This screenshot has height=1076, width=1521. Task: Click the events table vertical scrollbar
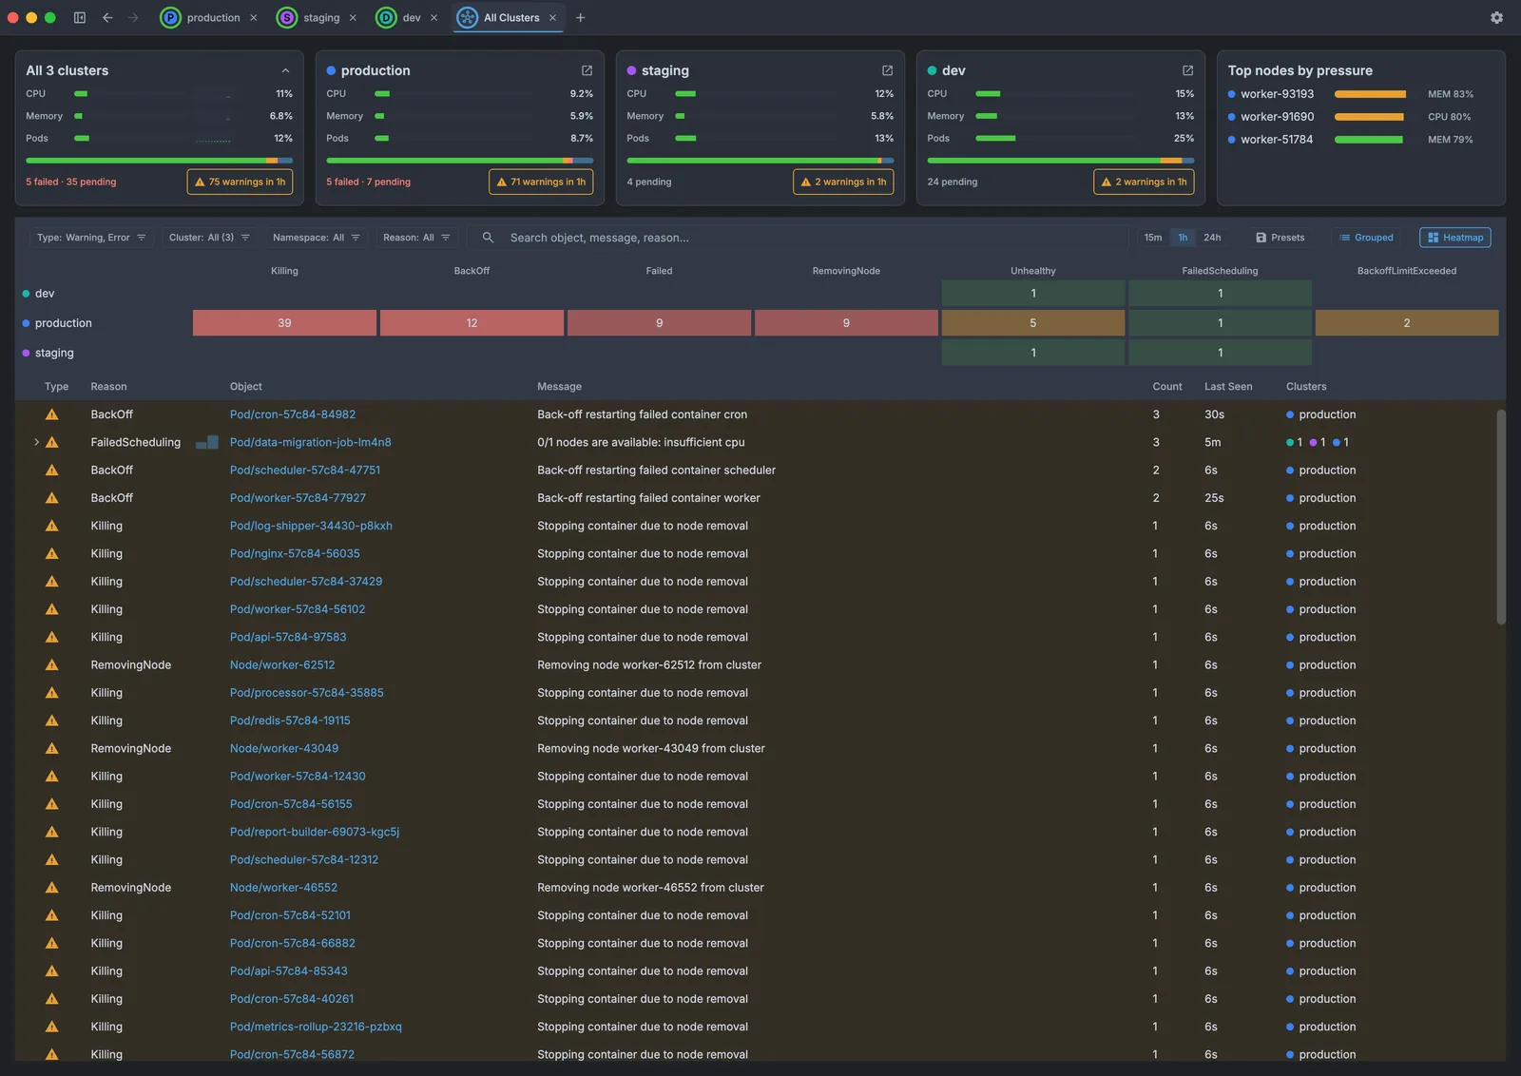(x=1501, y=516)
